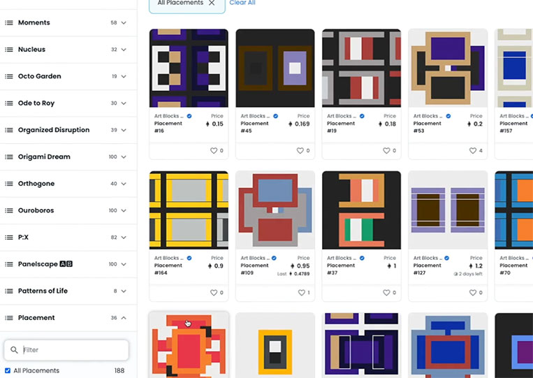Click the list icon beside Moments
This screenshot has height=378, width=533.
pyautogui.click(x=9, y=23)
